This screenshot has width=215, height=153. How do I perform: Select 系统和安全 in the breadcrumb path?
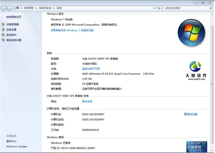point(45,8)
